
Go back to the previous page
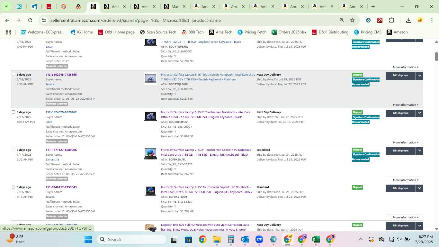click(x=7, y=20)
